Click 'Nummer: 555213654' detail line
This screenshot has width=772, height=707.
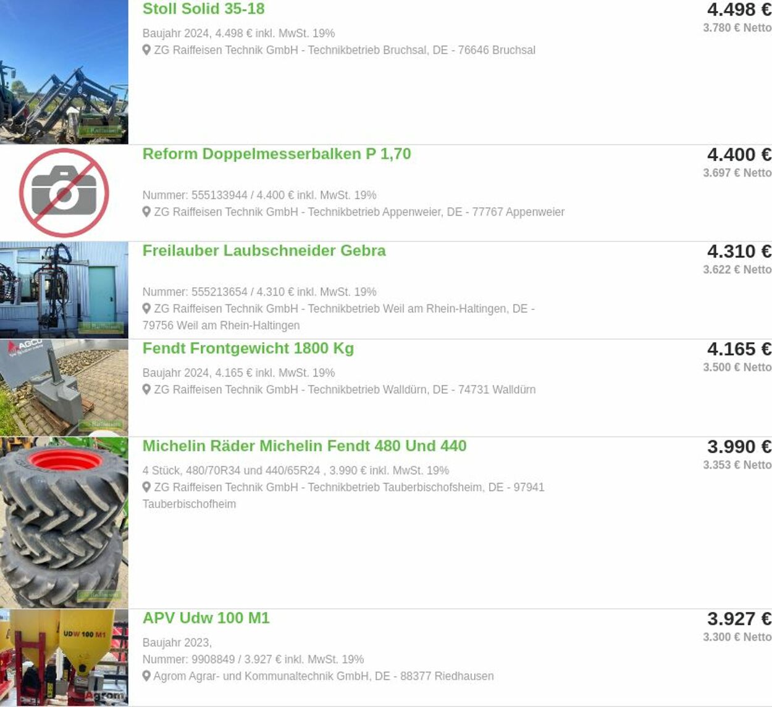259,292
